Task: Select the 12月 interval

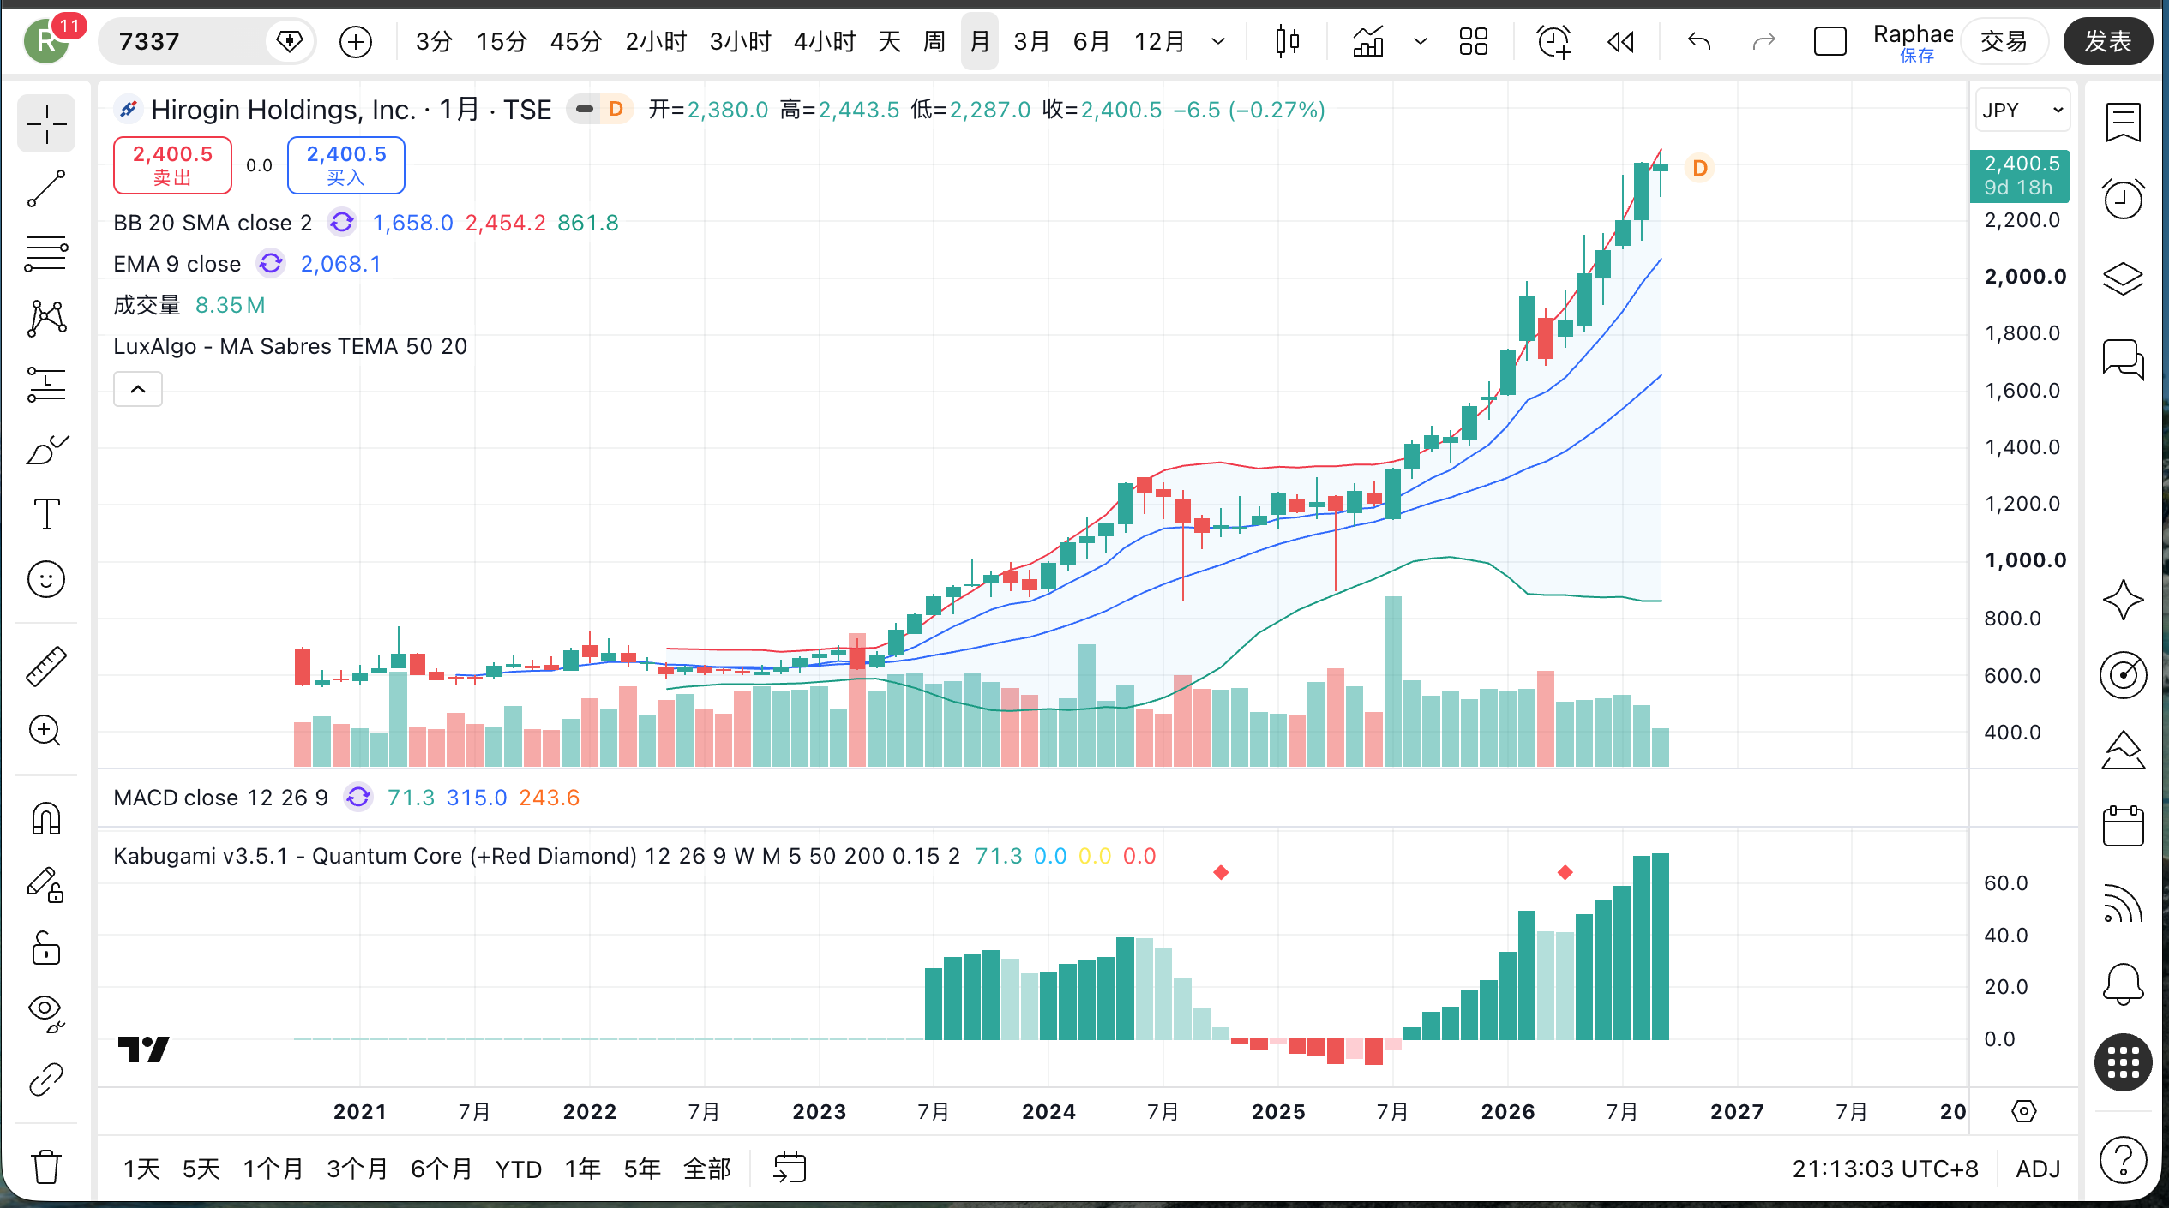Action: 1159,41
